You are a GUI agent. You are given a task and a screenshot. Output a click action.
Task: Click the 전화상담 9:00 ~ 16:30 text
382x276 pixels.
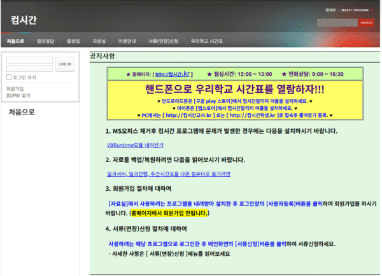pyautogui.click(x=313, y=74)
